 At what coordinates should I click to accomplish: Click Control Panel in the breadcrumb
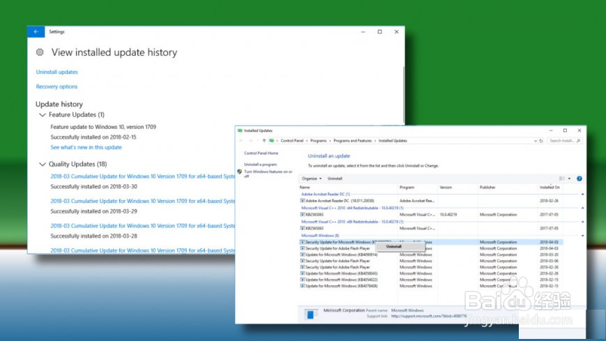point(291,141)
